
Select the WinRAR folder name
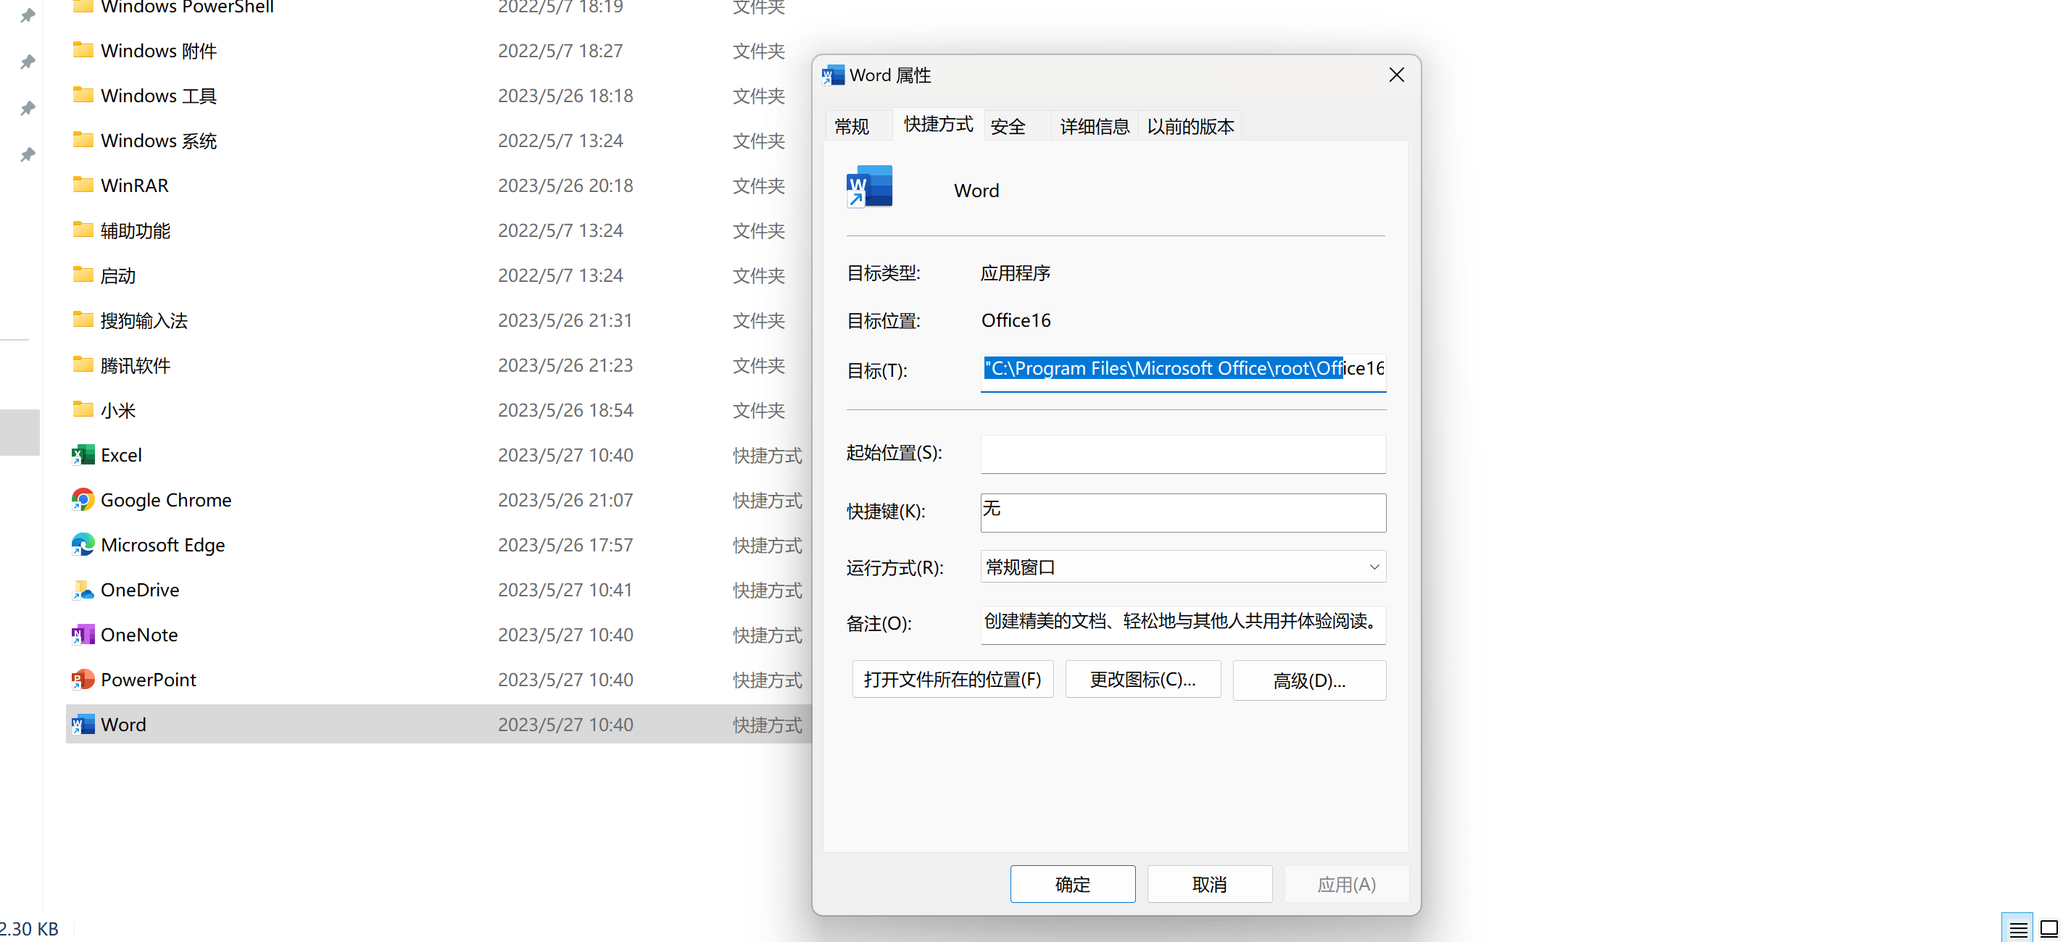[134, 185]
